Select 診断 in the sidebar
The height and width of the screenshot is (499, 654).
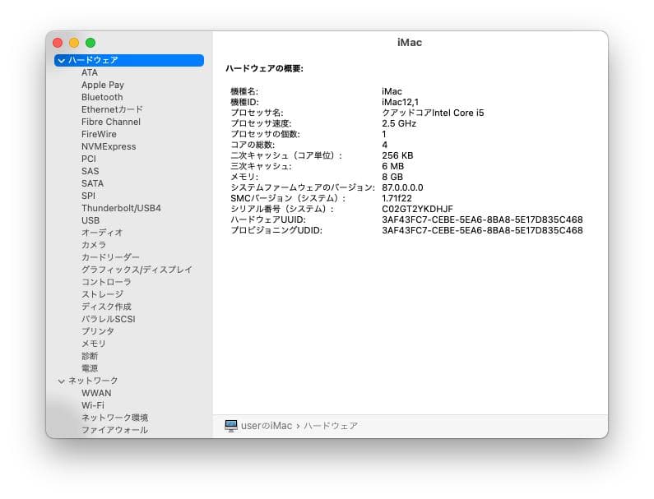90,356
